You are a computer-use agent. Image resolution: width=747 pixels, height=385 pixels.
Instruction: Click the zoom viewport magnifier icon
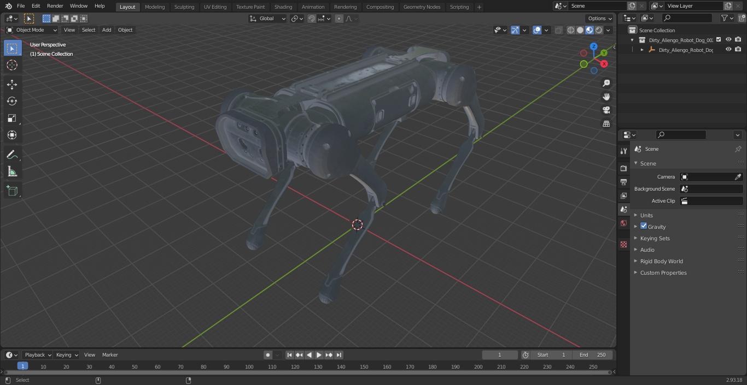pyautogui.click(x=606, y=83)
